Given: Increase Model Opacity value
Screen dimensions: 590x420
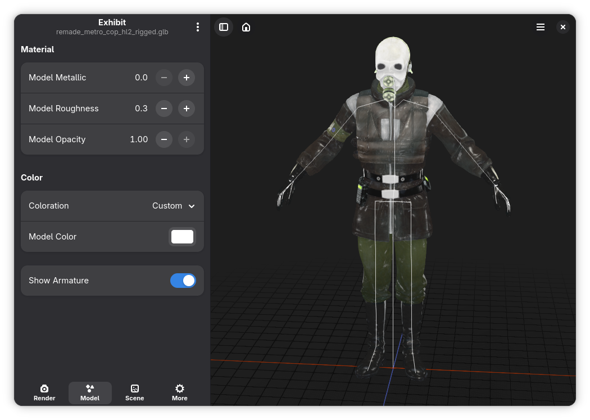Looking at the screenshot, I should pyautogui.click(x=187, y=139).
